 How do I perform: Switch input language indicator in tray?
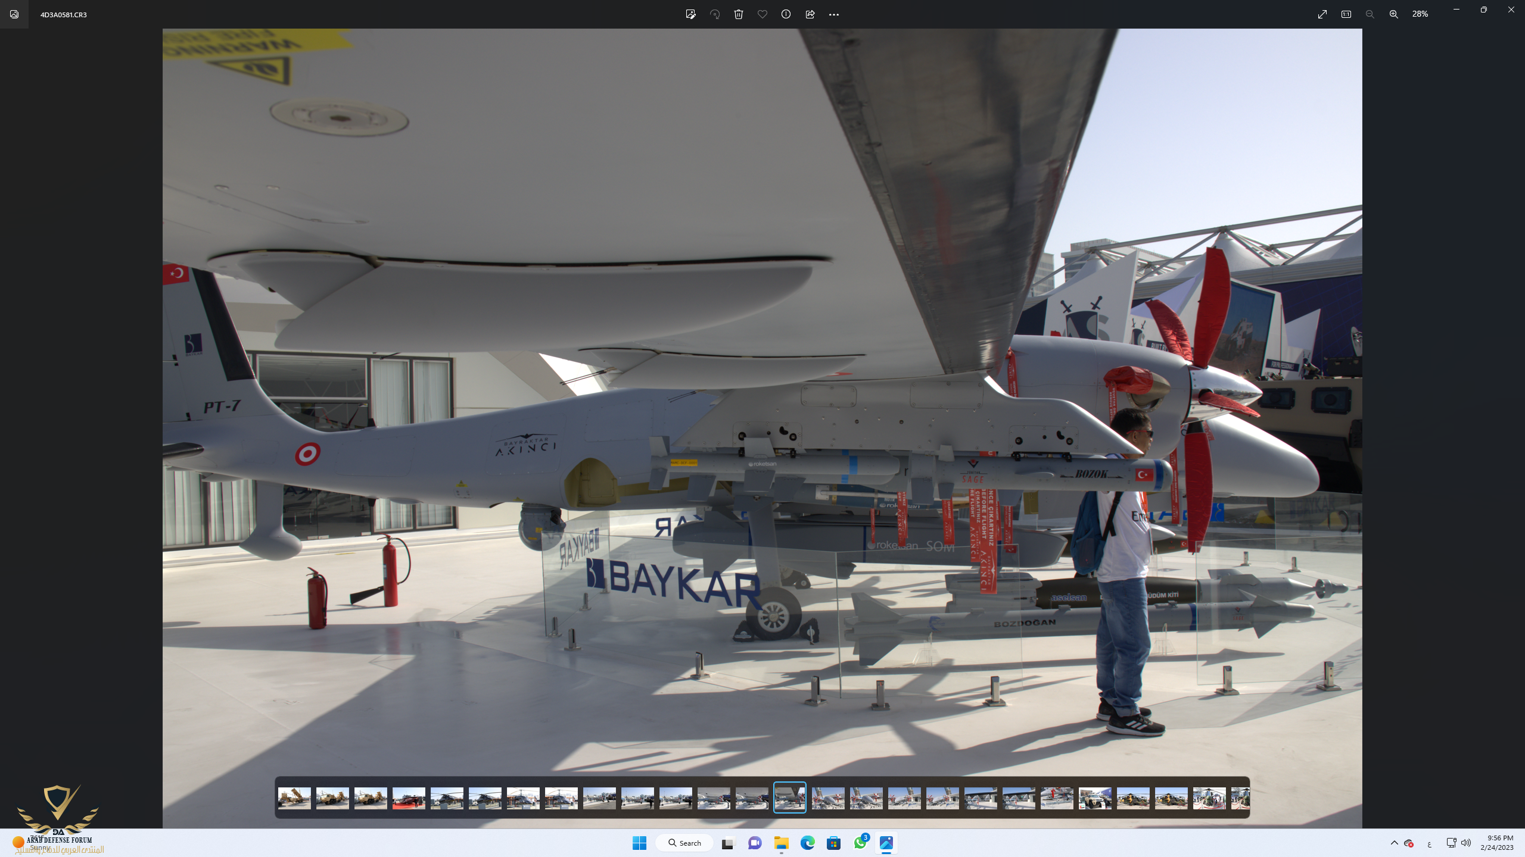(1429, 843)
